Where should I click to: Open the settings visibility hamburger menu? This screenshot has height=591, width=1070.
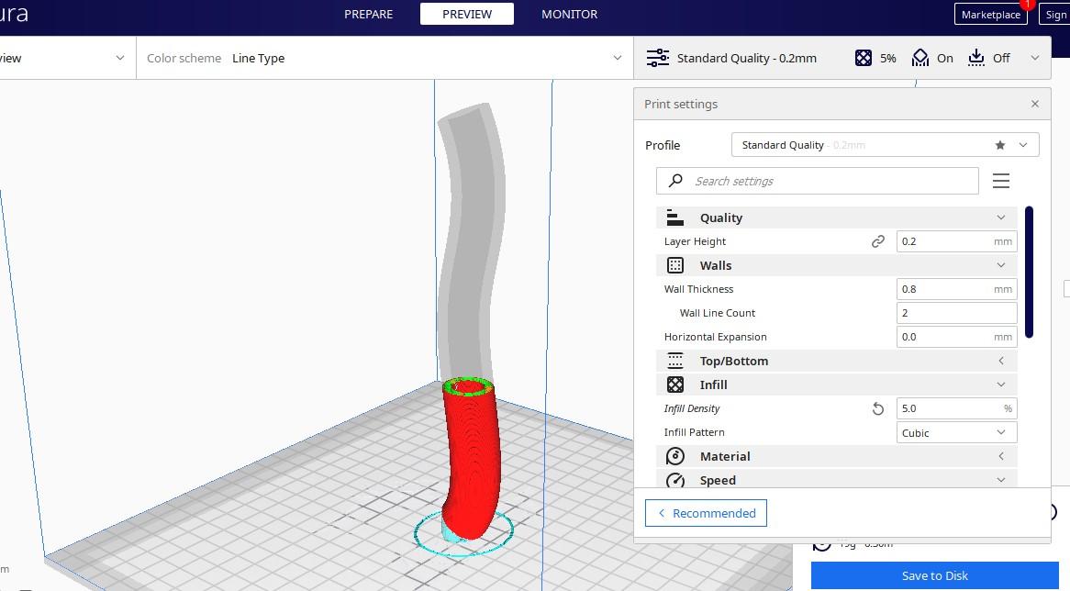coord(1000,181)
